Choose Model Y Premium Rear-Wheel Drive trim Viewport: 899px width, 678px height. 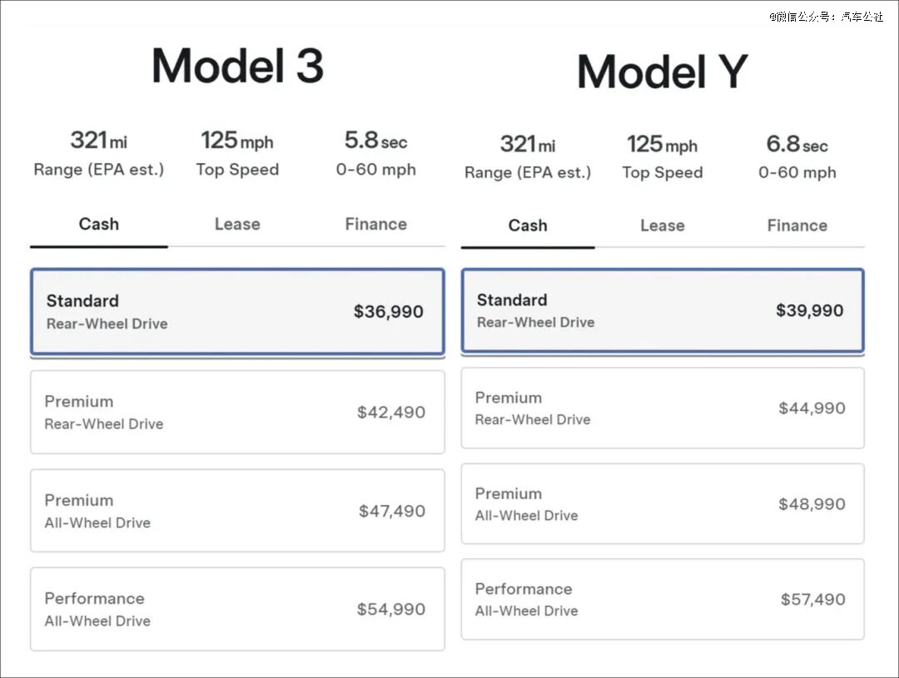coord(663,408)
